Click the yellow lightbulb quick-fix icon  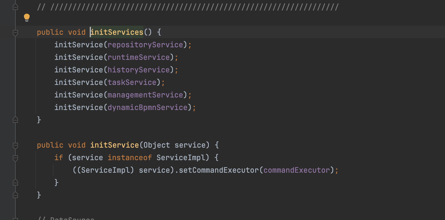point(27,18)
